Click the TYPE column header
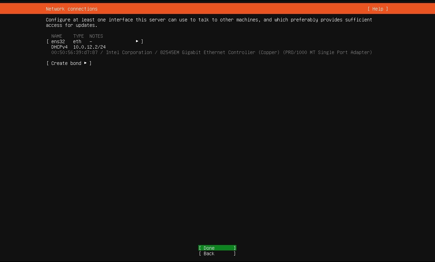 (78, 36)
